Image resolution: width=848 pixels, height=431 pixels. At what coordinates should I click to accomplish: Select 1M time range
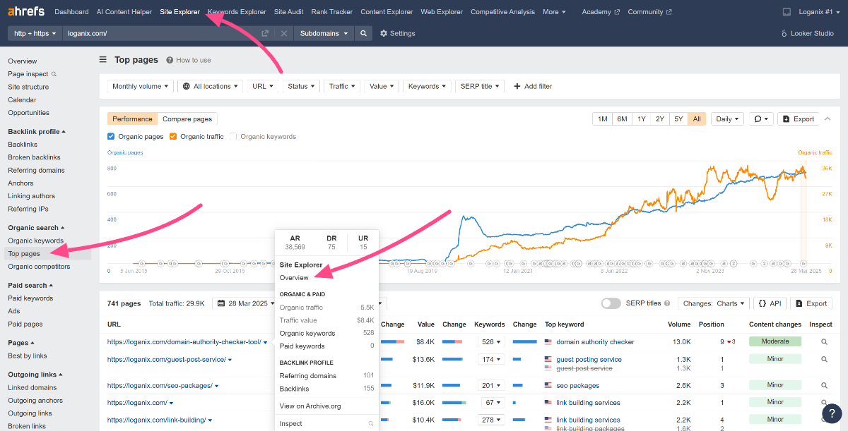(x=603, y=119)
